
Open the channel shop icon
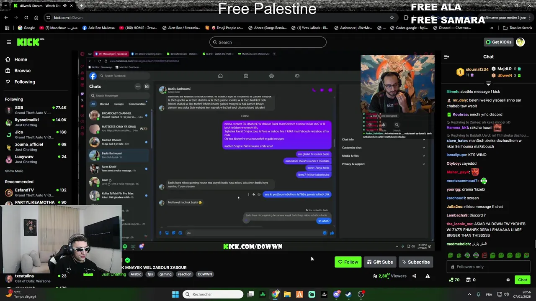tap(469, 280)
